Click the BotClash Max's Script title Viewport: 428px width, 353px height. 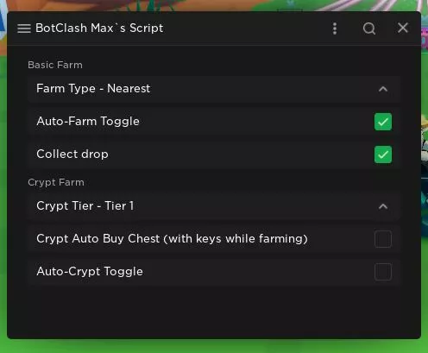99,28
